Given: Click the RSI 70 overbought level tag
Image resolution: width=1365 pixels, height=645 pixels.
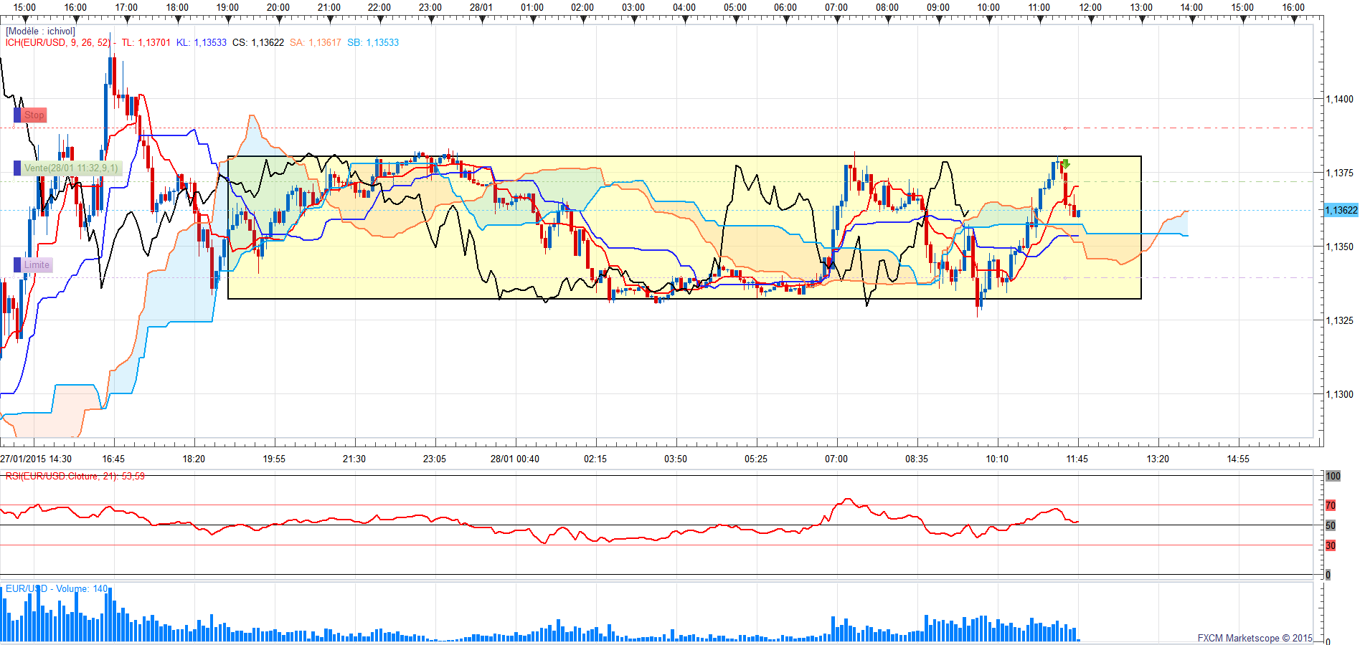Looking at the screenshot, I should (x=1331, y=505).
